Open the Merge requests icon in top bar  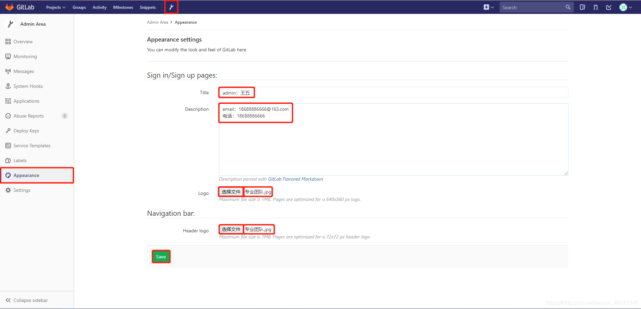pyautogui.click(x=595, y=7)
